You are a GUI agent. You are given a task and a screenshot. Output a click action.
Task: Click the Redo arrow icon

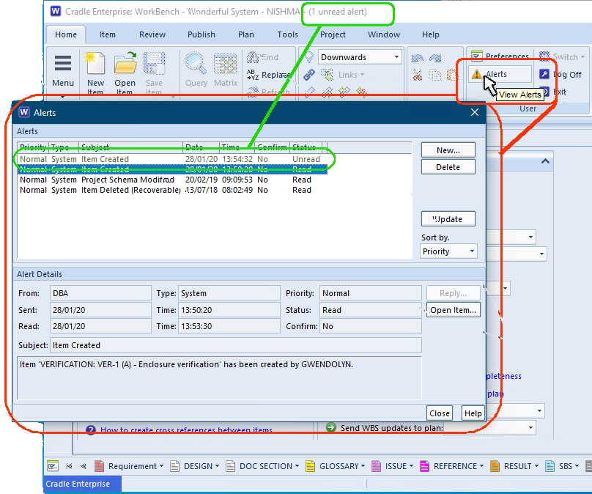435,58
